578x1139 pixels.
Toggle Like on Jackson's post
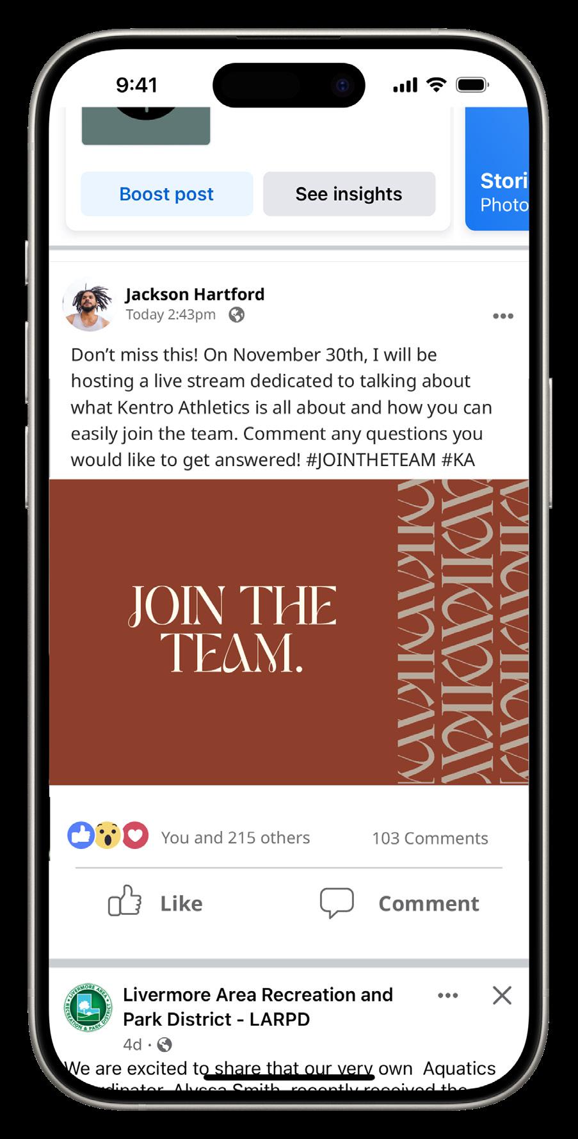(x=156, y=903)
